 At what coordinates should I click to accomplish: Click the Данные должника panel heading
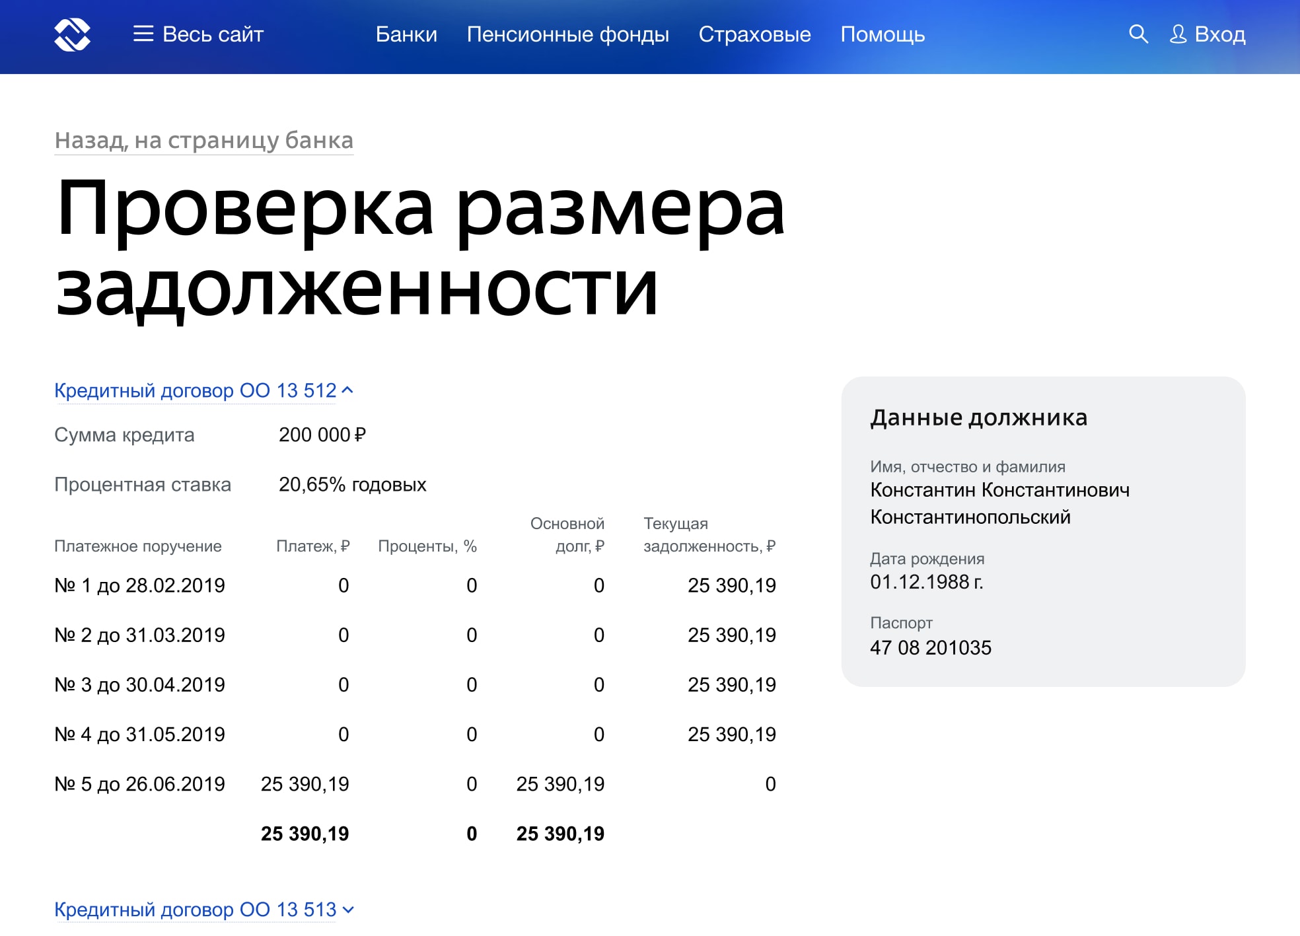pyautogui.click(x=978, y=417)
